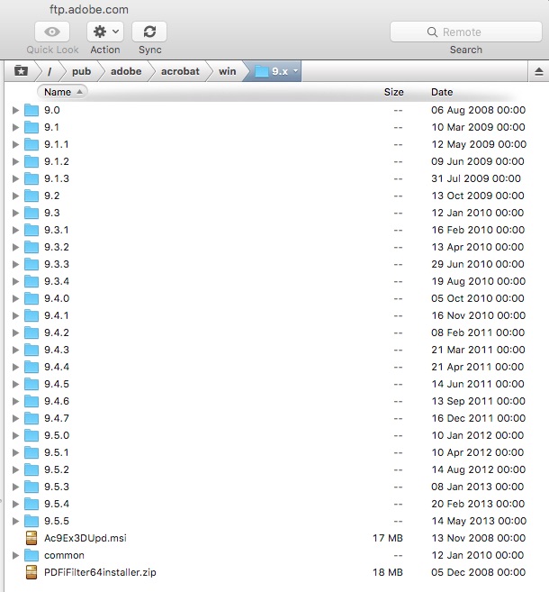
Task: Click the PDFiFilter64installer.zip archive icon
Action: (31, 572)
